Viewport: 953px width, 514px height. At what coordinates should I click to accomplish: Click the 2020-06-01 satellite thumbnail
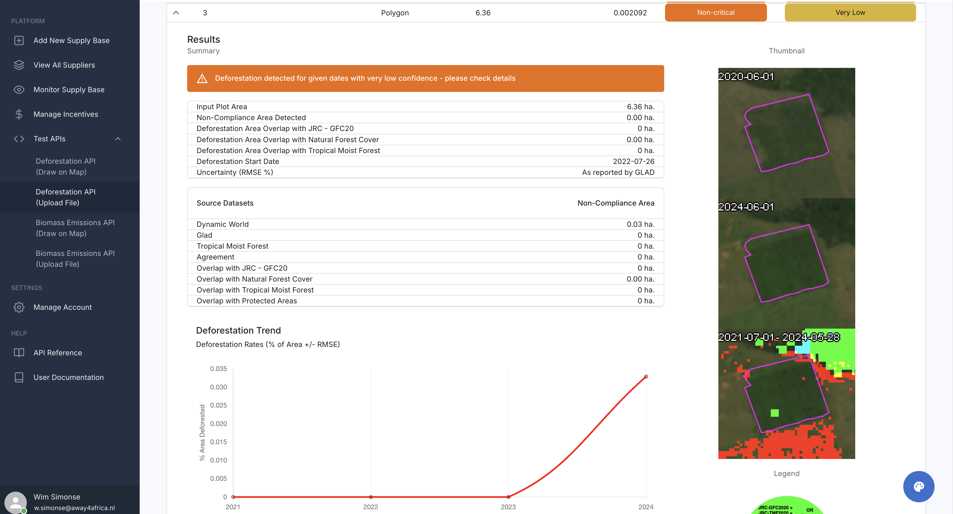[786, 133]
